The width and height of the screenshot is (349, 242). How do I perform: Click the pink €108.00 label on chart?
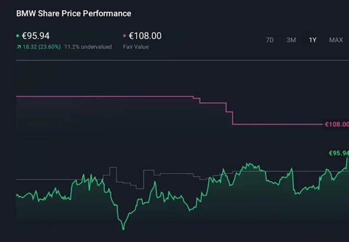click(x=336, y=125)
